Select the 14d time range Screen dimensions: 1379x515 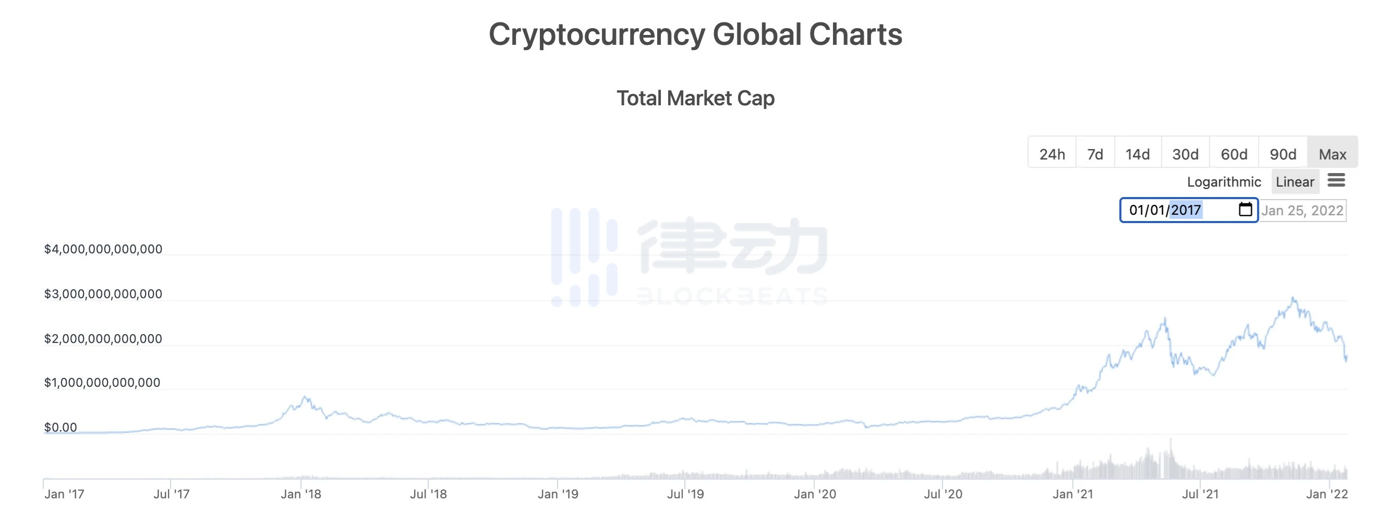(x=1138, y=154)
